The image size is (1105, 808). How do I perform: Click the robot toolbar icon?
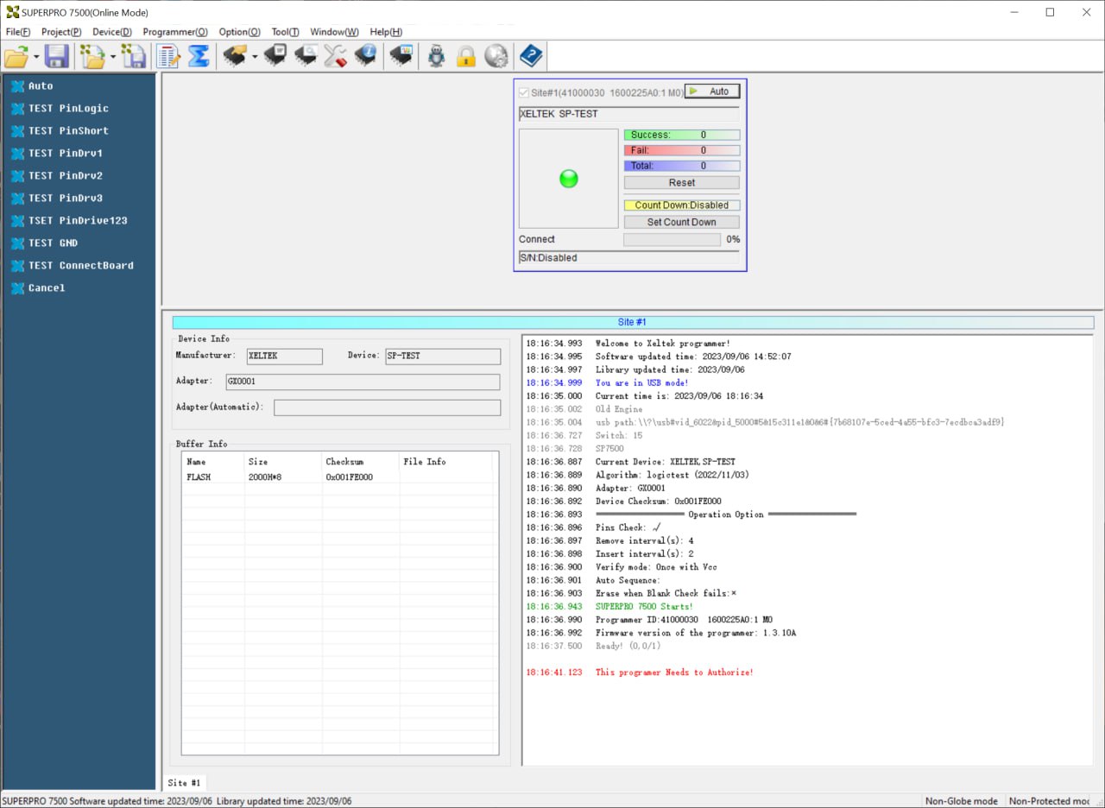[437, 57]
